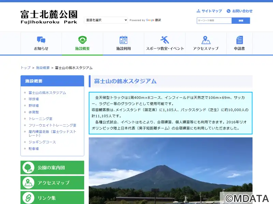The image size is (273, 204).
Task: Click the 富士北麓公園 site logo
Action: [49, 17]
